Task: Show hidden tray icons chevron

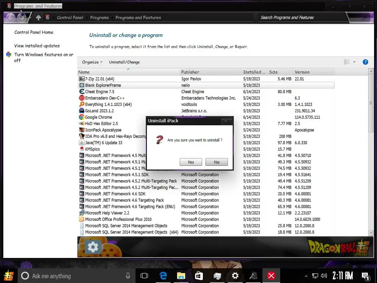Action: 306,276
